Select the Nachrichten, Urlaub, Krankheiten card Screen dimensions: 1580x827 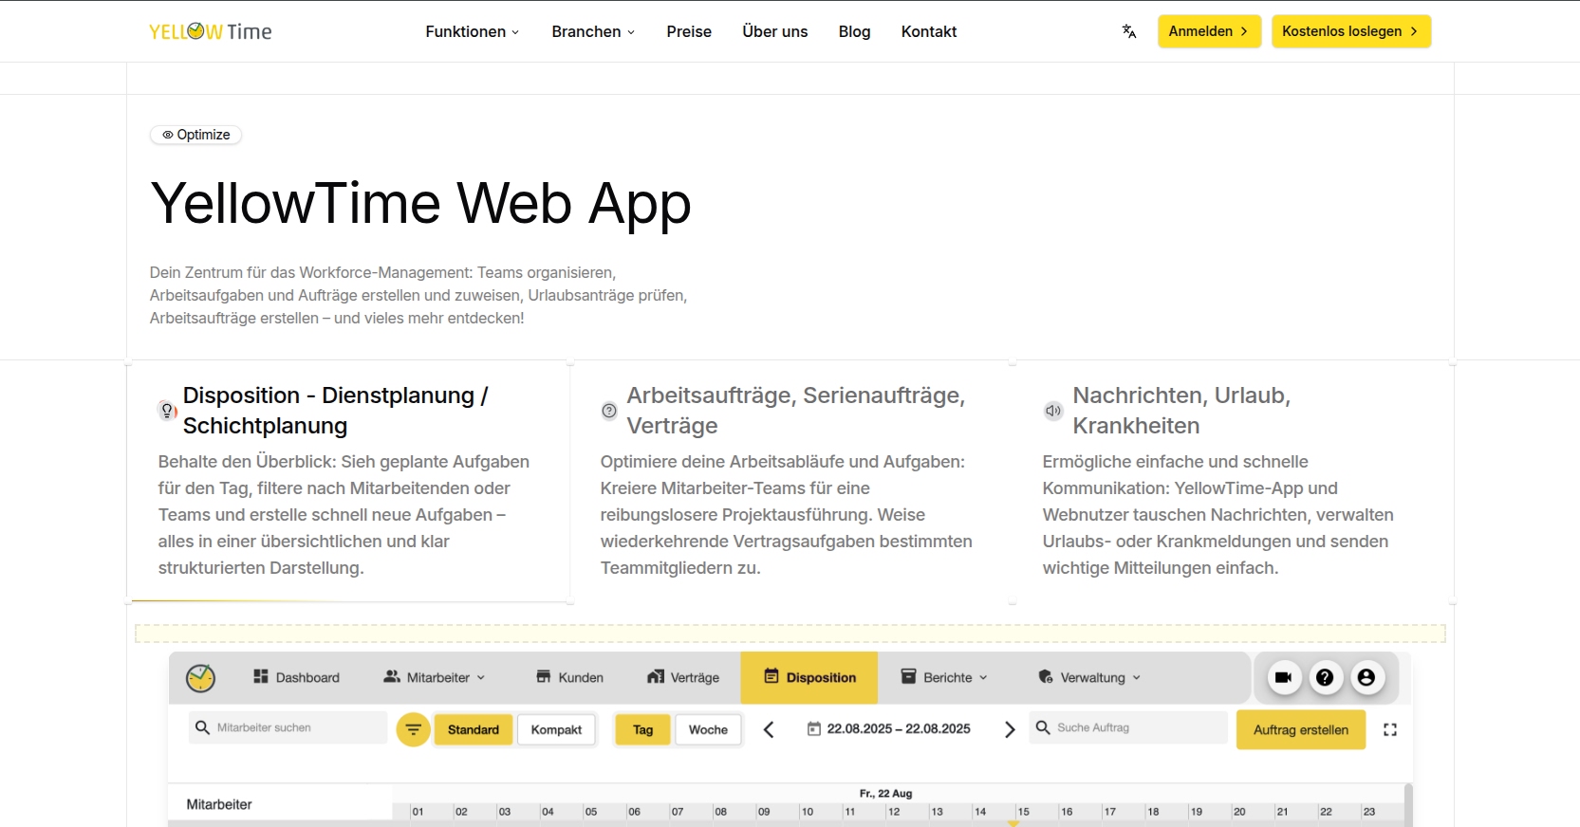1233,481
